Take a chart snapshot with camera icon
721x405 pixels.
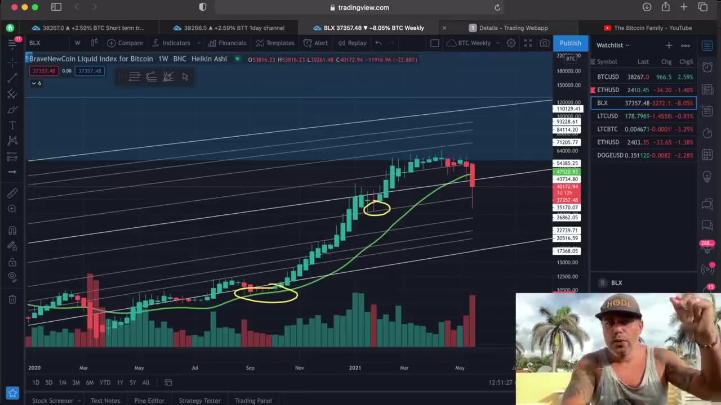(544, 43)
